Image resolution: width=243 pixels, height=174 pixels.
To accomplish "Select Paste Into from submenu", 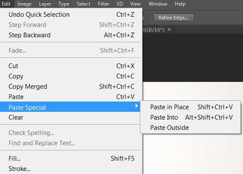I will 164,117.
